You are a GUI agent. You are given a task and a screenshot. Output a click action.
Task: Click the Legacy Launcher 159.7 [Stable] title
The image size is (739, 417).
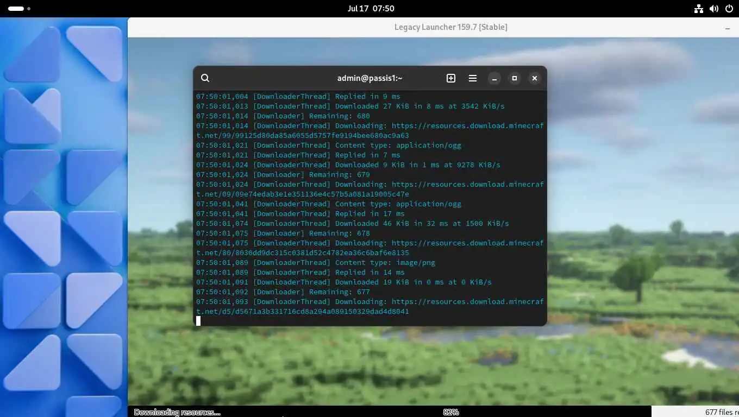pyautogui.click(x=451, y=27)
